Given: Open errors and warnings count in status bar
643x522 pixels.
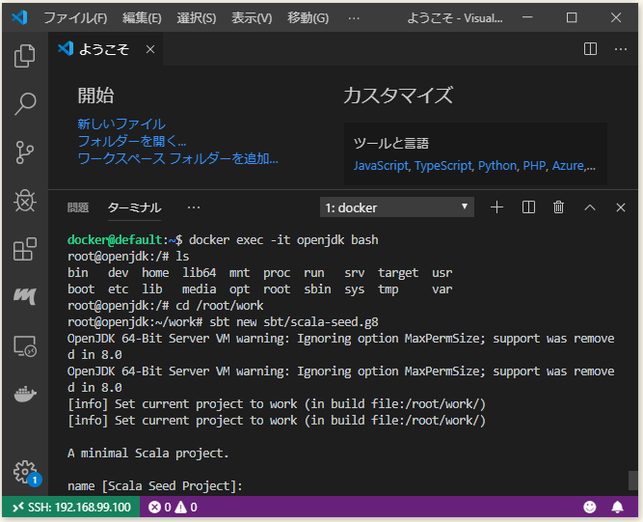Looking at the screenshot, I should click(x=173, y=508).
